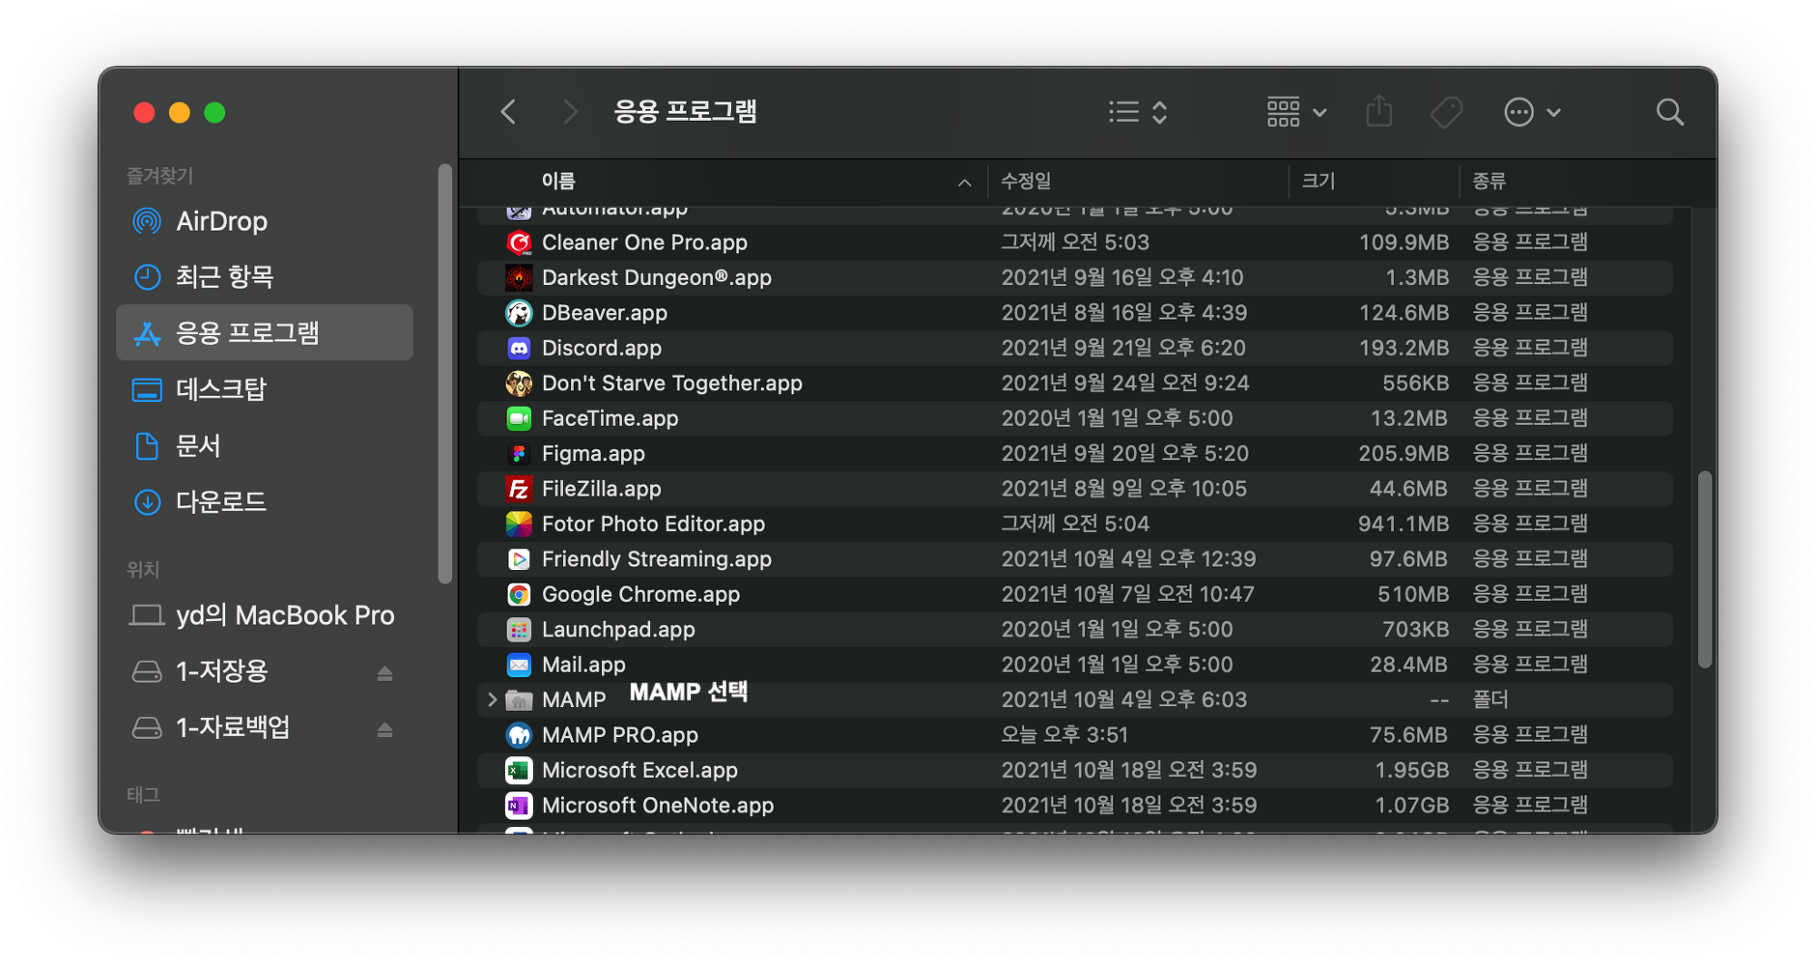Click the 오늘 오후 3:51 modified date
This screenshot has height=964, width=1816.
tap(1064, 735)
